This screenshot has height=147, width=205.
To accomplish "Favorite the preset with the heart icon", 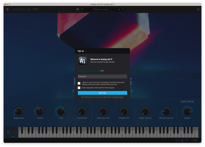I will click(x=82, y=9).
